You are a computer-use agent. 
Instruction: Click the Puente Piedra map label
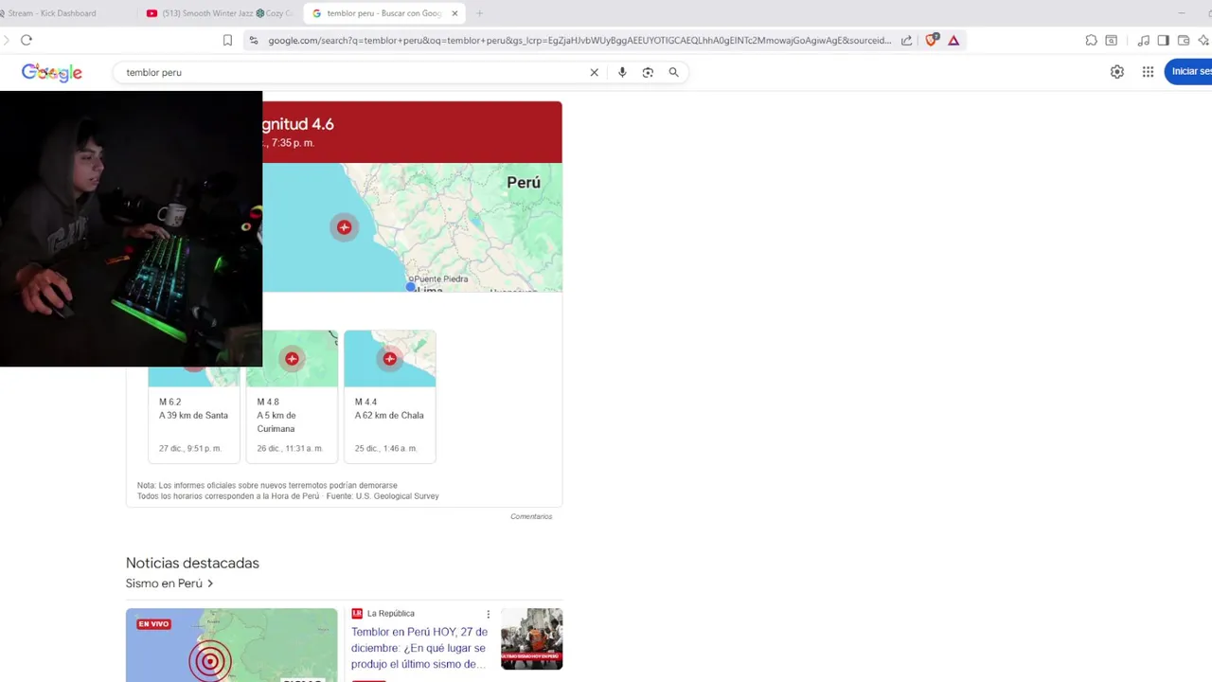point(440,278)
